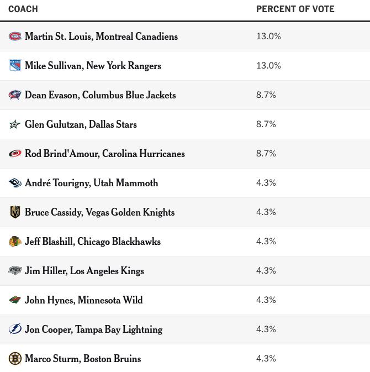Select the Utah Mammoth logo
This screenshot has height=372, width=370.
[x=15, y=182]
